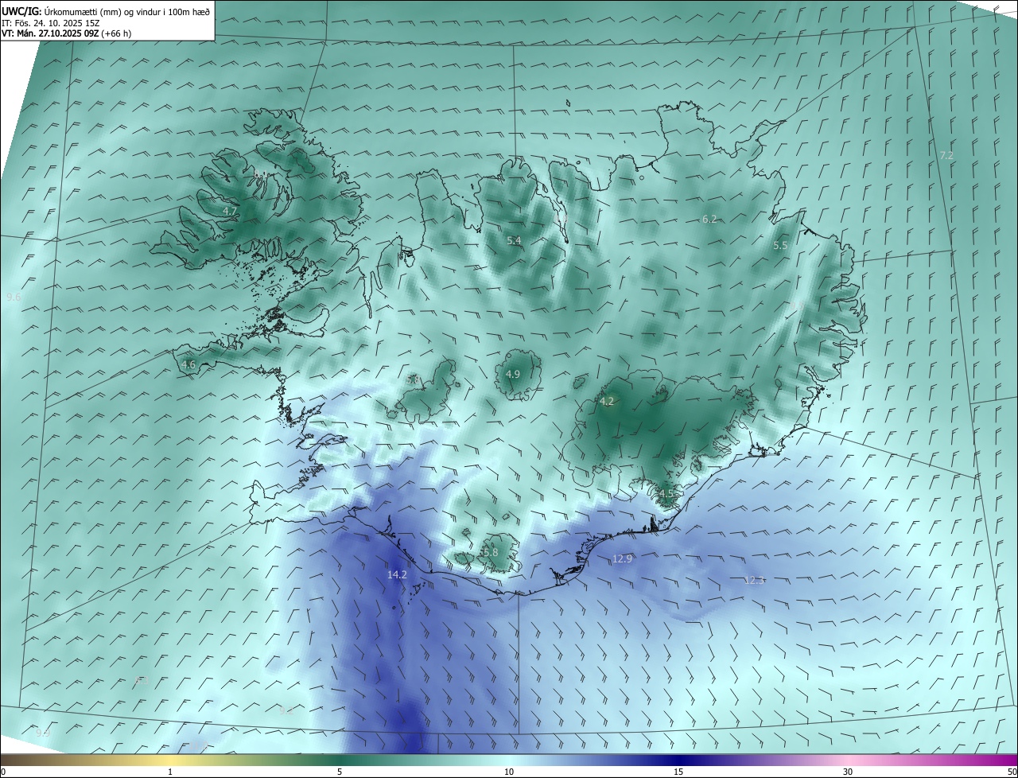The height and width of the screenshot is (778, 1018).
Task: Click the 4.9 value on the central glacier
Action: click(513, 374)
